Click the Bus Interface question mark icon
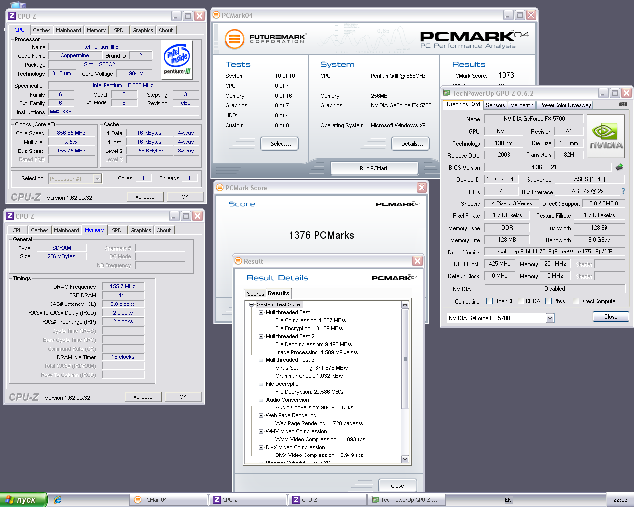The image size is (634, 507). pyautogui.click(x=623, y=191)
